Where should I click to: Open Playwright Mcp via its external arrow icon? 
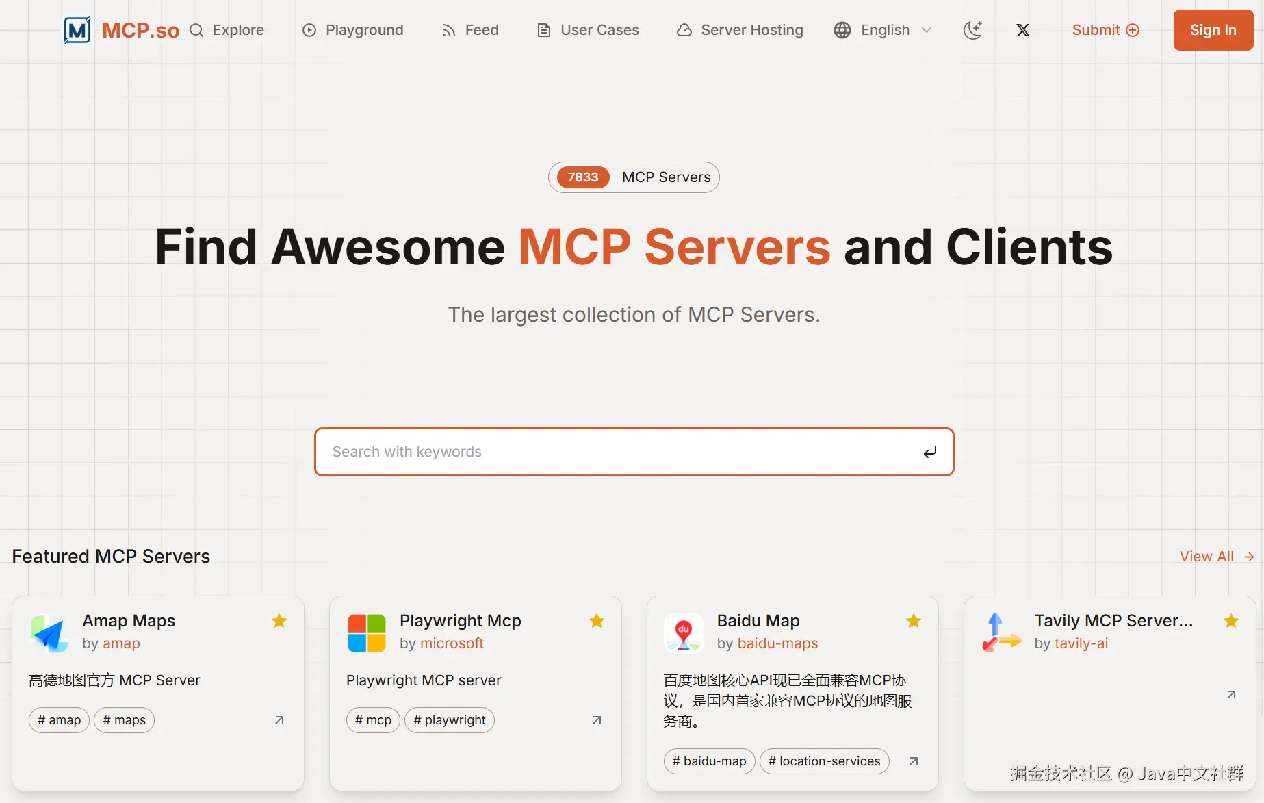coord(597,720)
